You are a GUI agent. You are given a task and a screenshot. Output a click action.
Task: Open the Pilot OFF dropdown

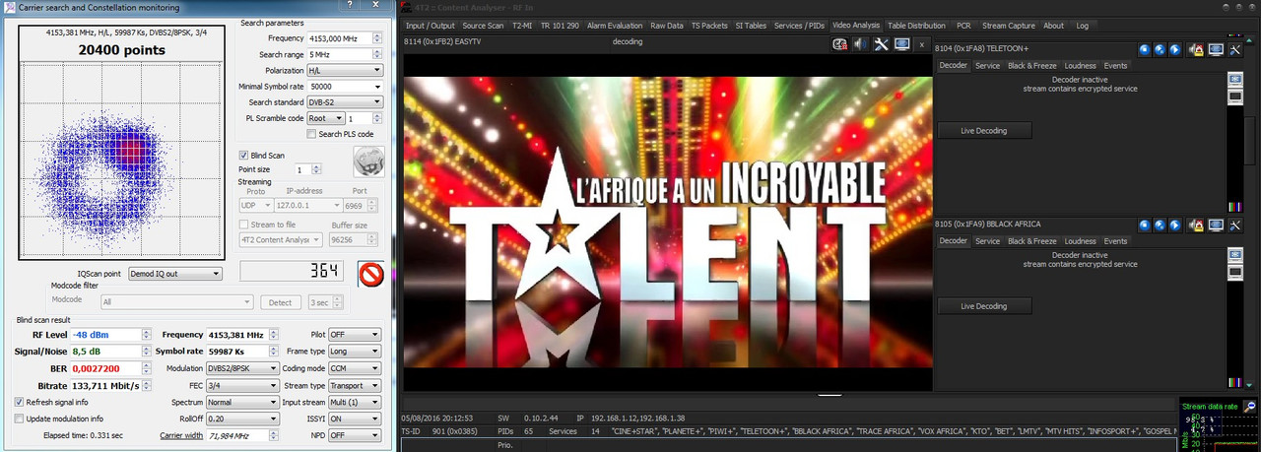354,335
